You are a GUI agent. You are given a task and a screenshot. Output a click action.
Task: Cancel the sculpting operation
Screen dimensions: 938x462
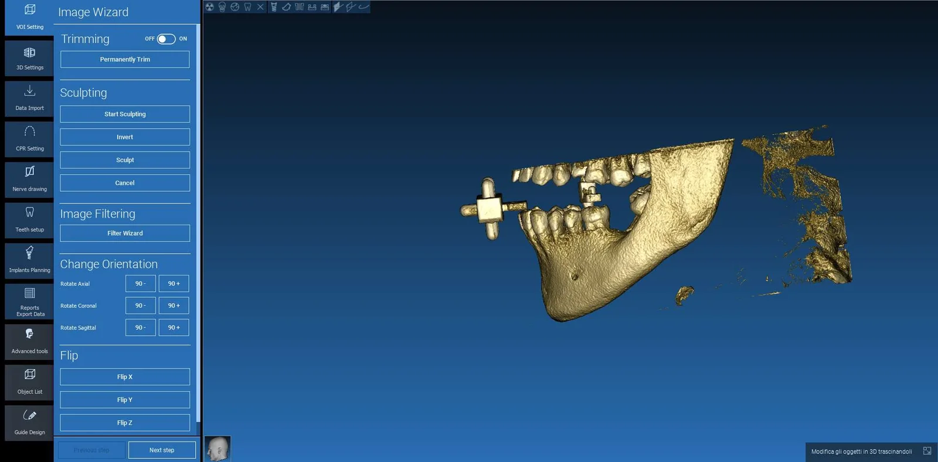(125, 183)
